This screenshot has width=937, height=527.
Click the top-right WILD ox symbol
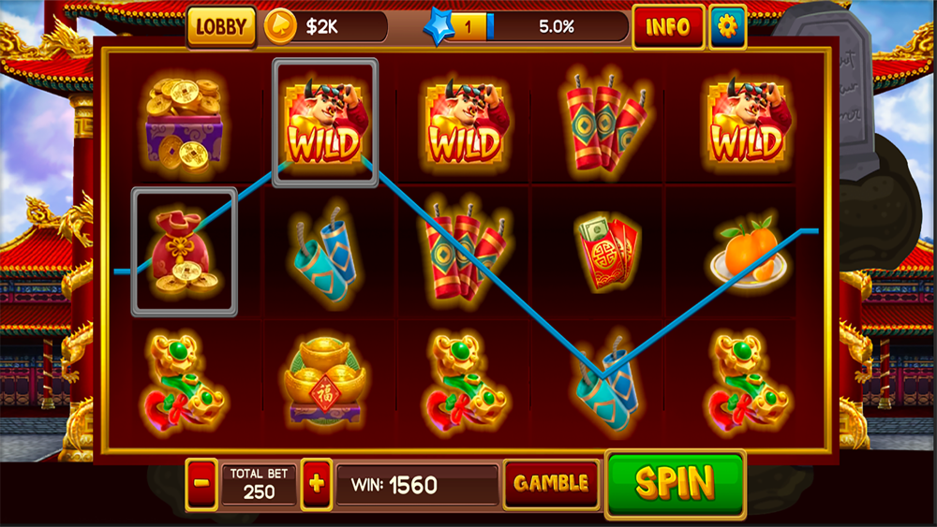[x=749, y=121]
